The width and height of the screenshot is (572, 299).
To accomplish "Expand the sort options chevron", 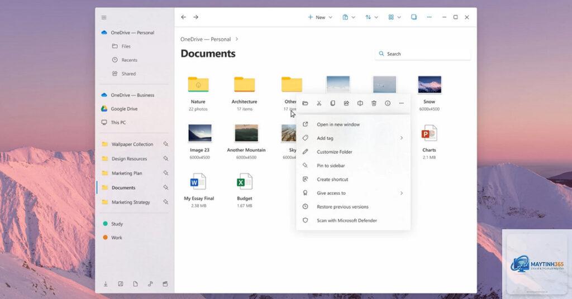I will pyautogui.click(x=376, y=17).
